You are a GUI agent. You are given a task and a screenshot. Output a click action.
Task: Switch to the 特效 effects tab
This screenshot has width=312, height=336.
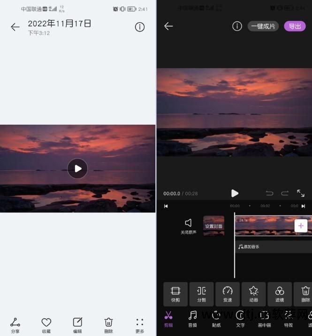point(288,319)
